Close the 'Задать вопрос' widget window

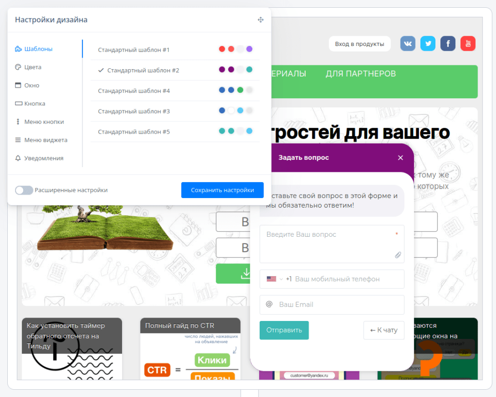coord(400,157)
